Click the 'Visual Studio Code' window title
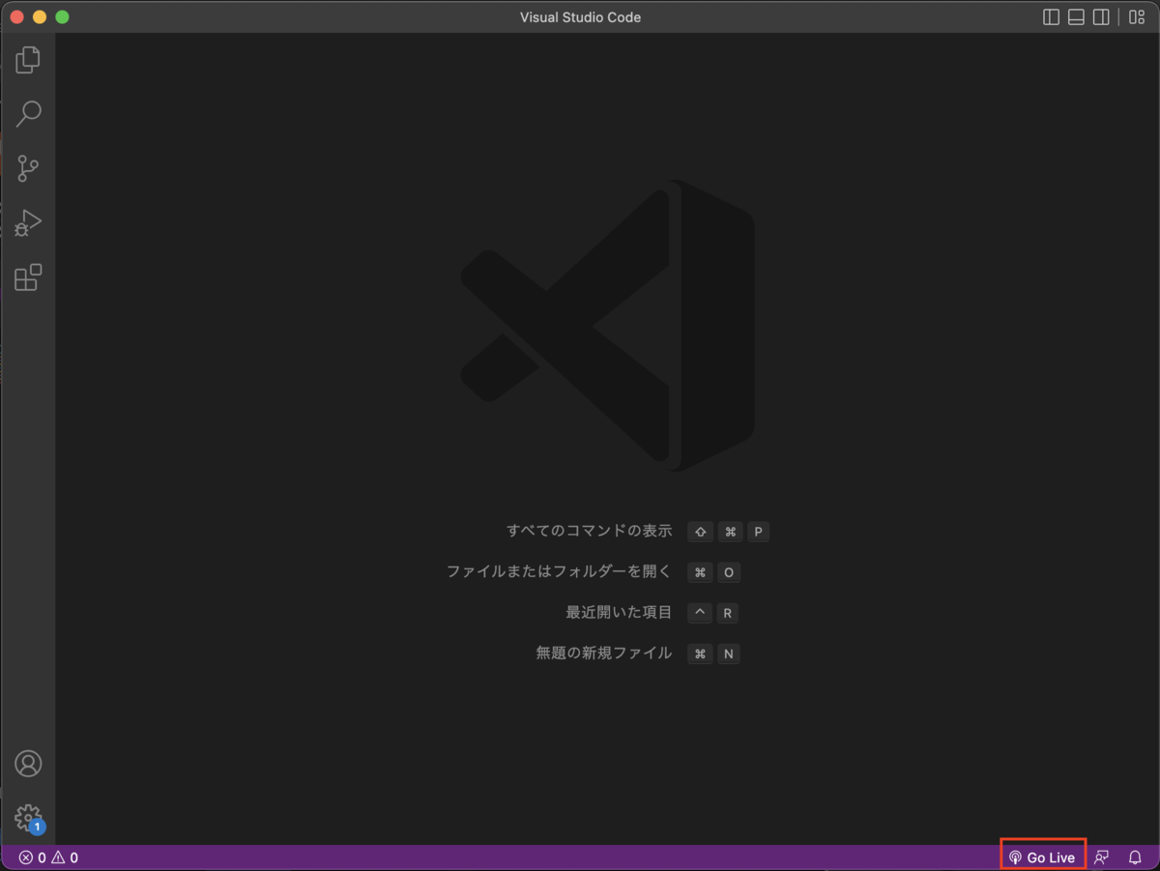Screen dimensions: 1160x871 pyautogui.click(x=580, y=17)
